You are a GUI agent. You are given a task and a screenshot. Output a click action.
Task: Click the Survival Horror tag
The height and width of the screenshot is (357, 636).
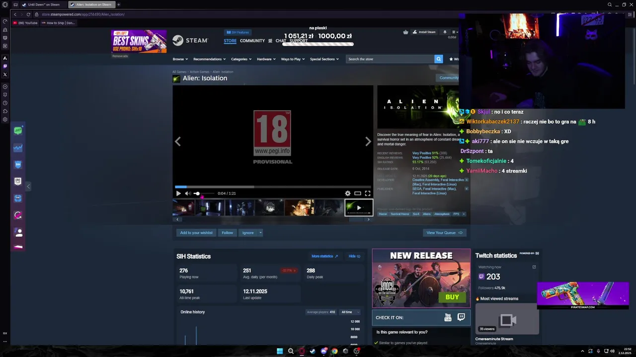(x=399, y=214)
